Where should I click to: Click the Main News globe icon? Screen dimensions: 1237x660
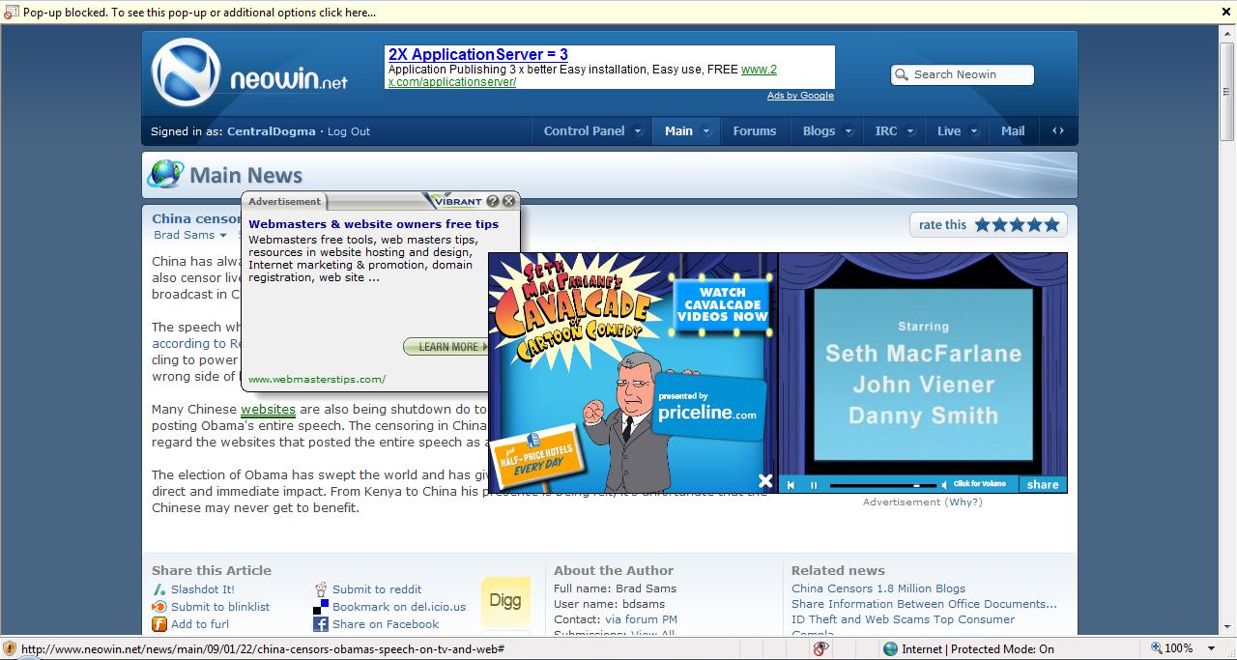pyautogui.click(x=165, y=174)
